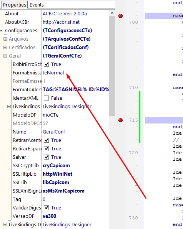Toggle the Salvar checkbox off
183x229 pixels.
(47, 157)
